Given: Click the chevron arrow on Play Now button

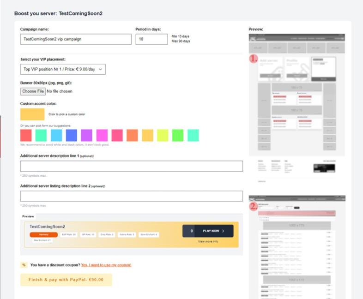Looking at the screenshot, I should tap(223, 231).
